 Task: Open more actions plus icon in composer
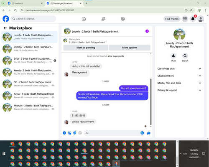tap(64, 133)
